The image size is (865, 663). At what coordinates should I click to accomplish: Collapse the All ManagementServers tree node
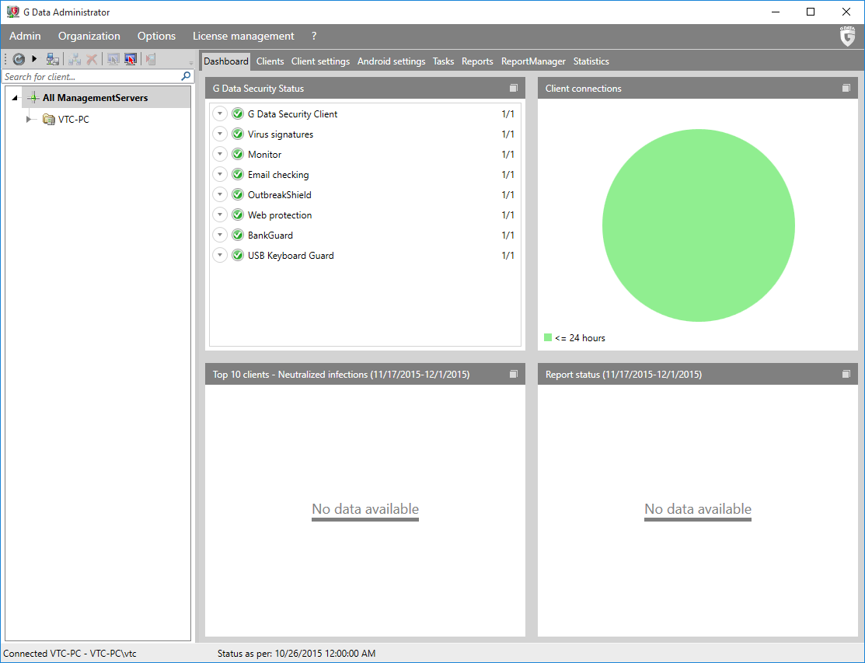[x=16, y=98]
